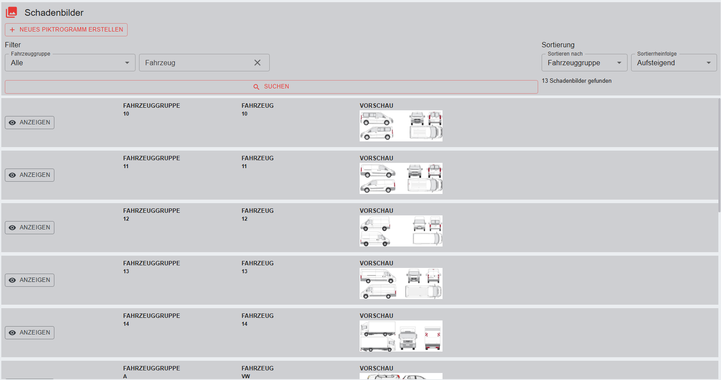Image resolution: width=721 pixels, height=380 pixels.
Task: Click the Schadenbilder image icon in header
Action: (12, 12)
